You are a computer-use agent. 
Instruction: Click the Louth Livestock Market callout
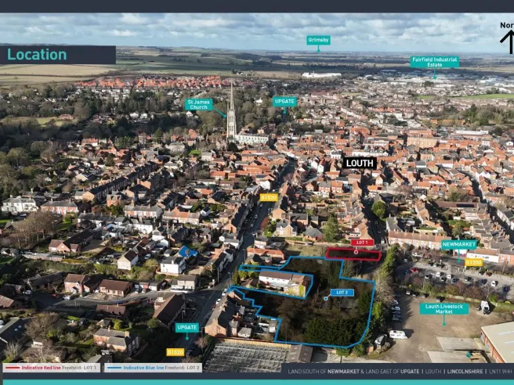coord(444,309)
